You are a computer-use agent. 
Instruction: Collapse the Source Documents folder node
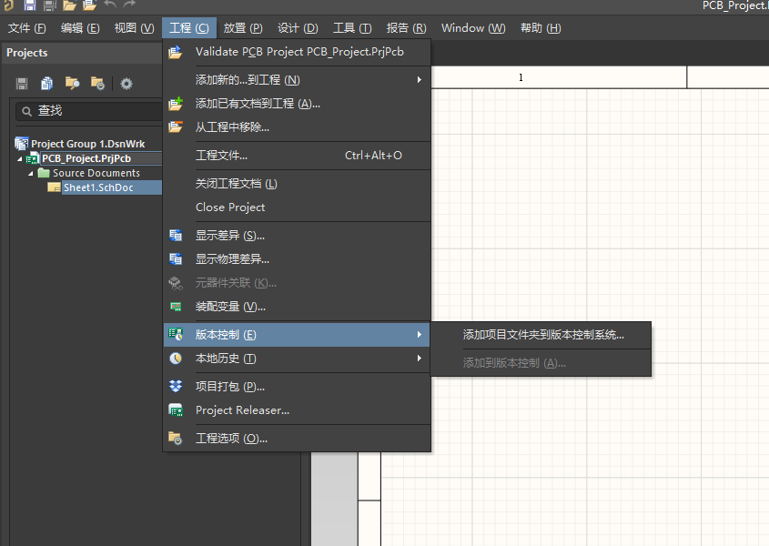pyautogui.click(x=30, y=174)
